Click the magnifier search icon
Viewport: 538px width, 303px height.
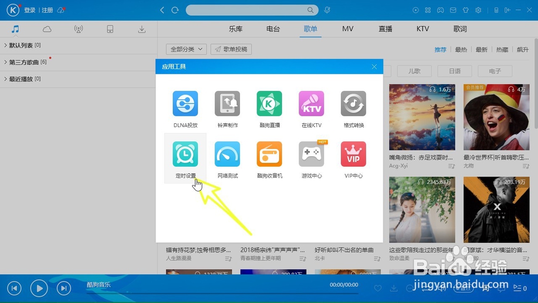310,10
